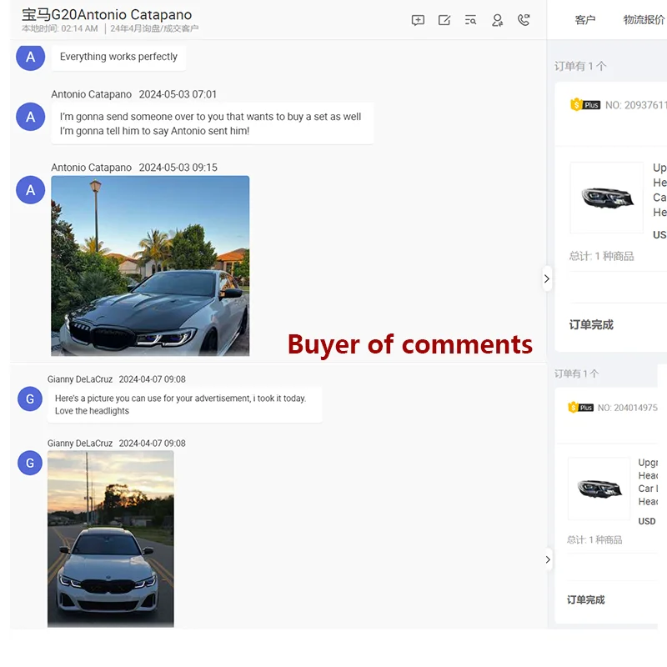Click Gianny's avatar beside the white BMW photo
The image size is (667, 667).
(30, 463)
